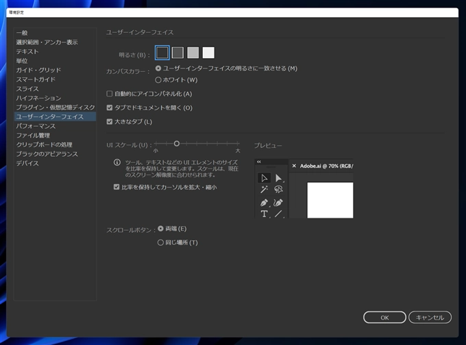Click the white artboard in preview
The width and height of the screenshot is (466, 345).
(x=330, y=201)
